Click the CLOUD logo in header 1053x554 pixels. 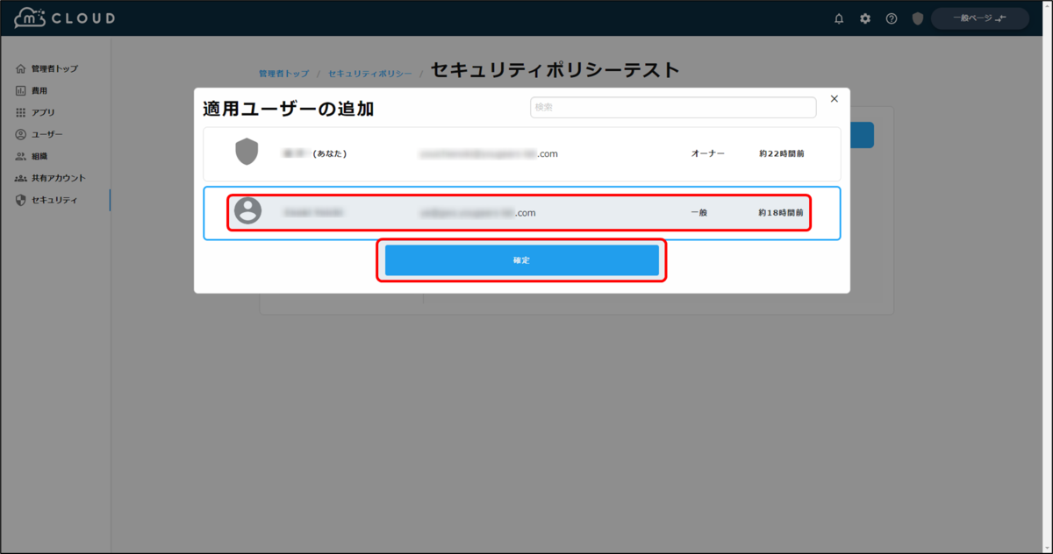click(65, 17)
